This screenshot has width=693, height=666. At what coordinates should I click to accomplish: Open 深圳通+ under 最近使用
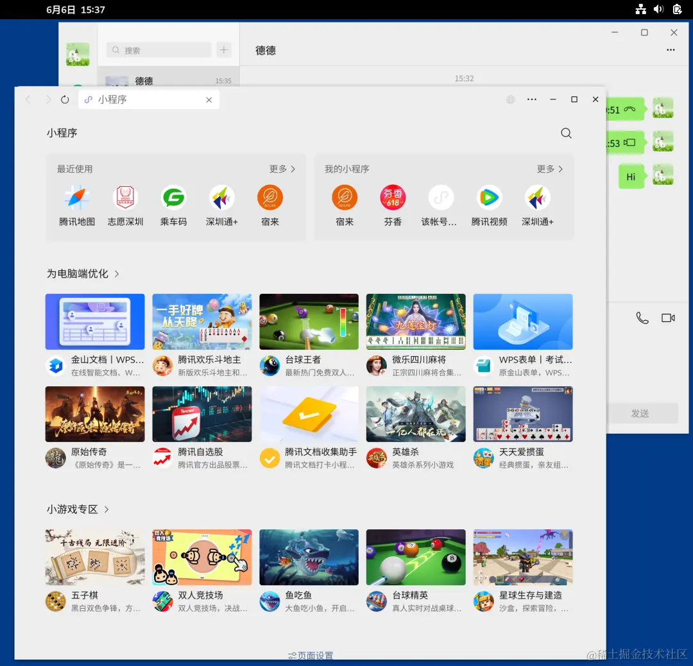[x=222, y=197]
